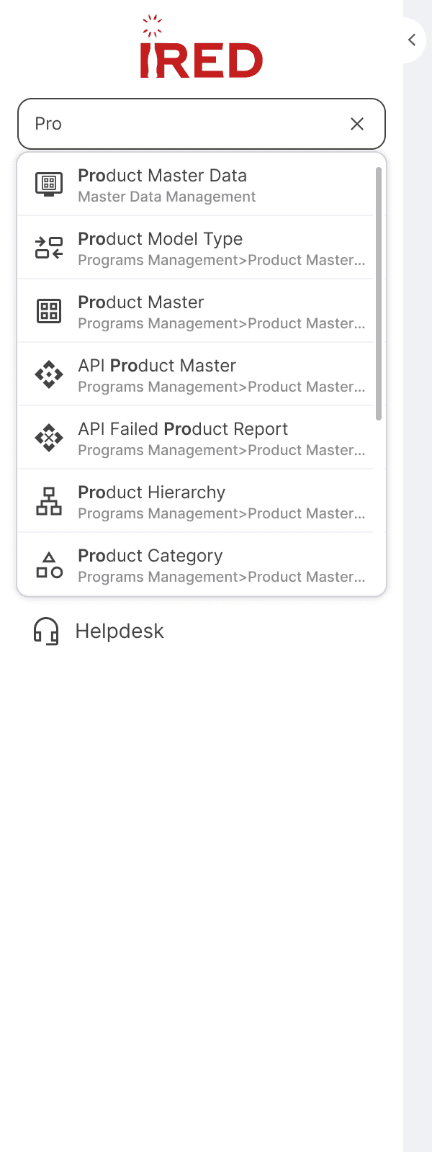
Task: Select API Product Master result
Action: pos(157,366)
